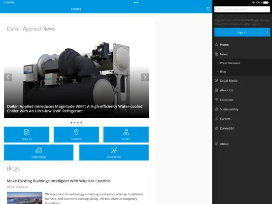Select Locations in the side menu
Screen dimensions: 272x204
point(227,100)
